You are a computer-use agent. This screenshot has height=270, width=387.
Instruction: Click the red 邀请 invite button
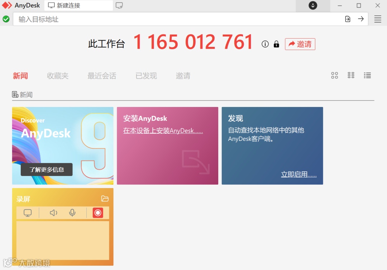[x=300, y=44]
